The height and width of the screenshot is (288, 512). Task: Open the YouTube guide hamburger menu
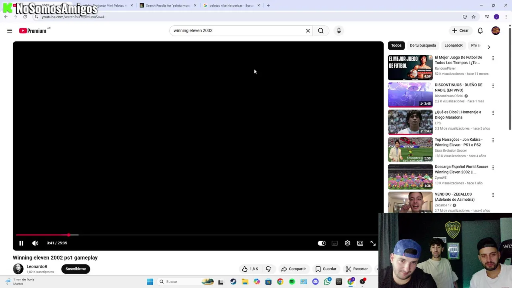coord(10,31)
